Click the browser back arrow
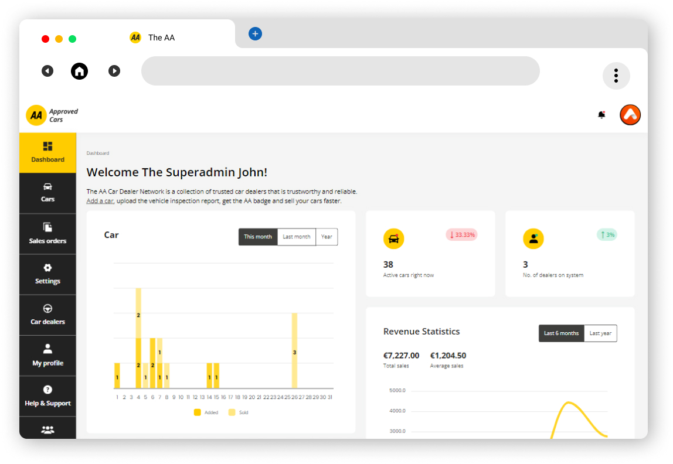The width and height of the screenshot is (673, 464). (47, 71)
